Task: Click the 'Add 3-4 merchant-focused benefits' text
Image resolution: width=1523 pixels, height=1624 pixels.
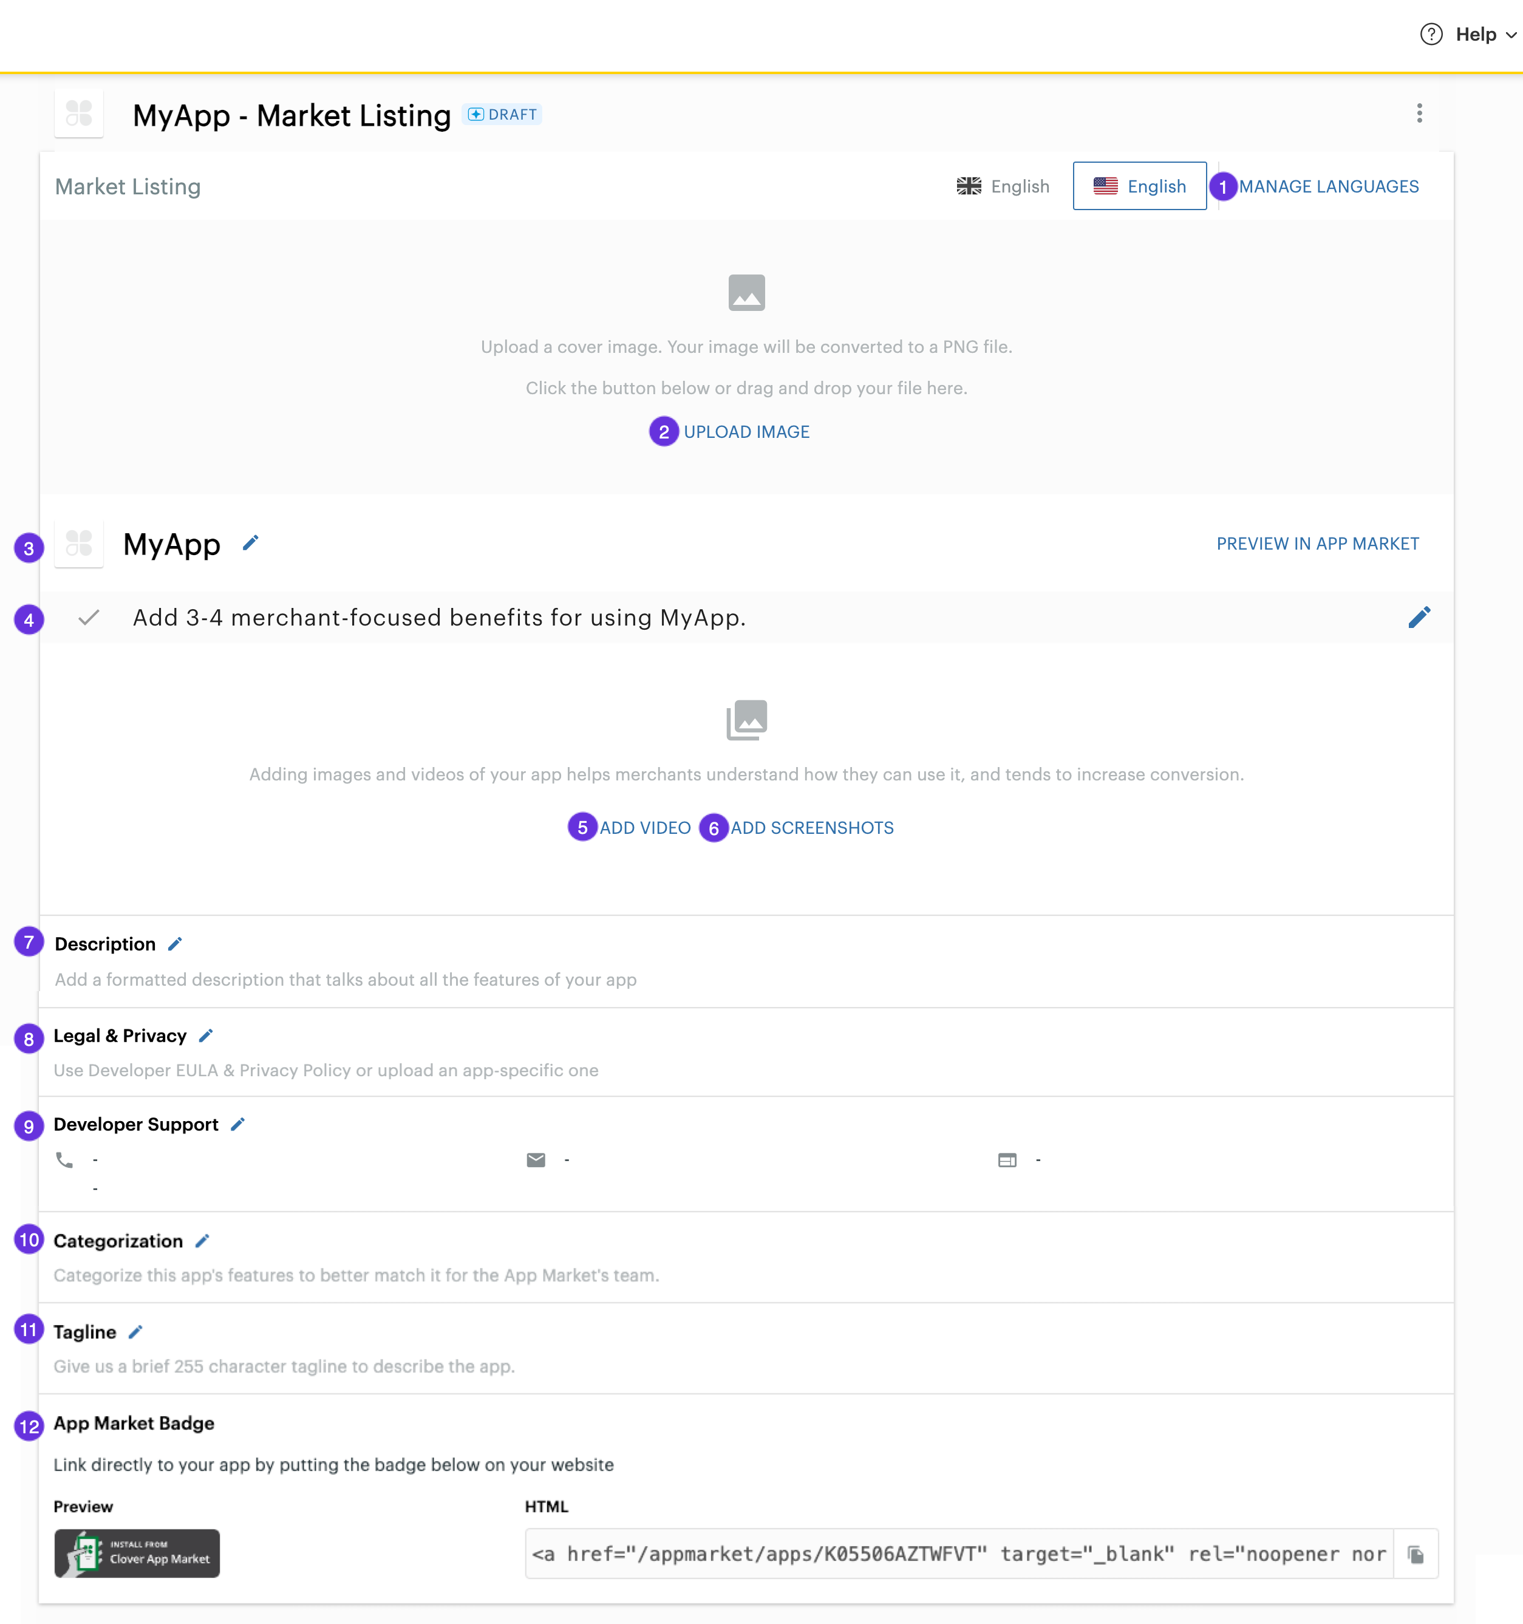Action: click(439, 618)
